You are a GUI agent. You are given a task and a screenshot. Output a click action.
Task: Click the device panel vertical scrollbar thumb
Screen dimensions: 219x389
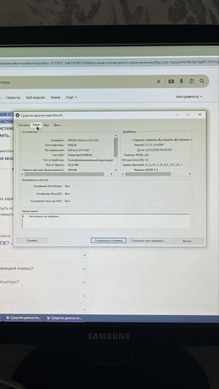(115, 147)
